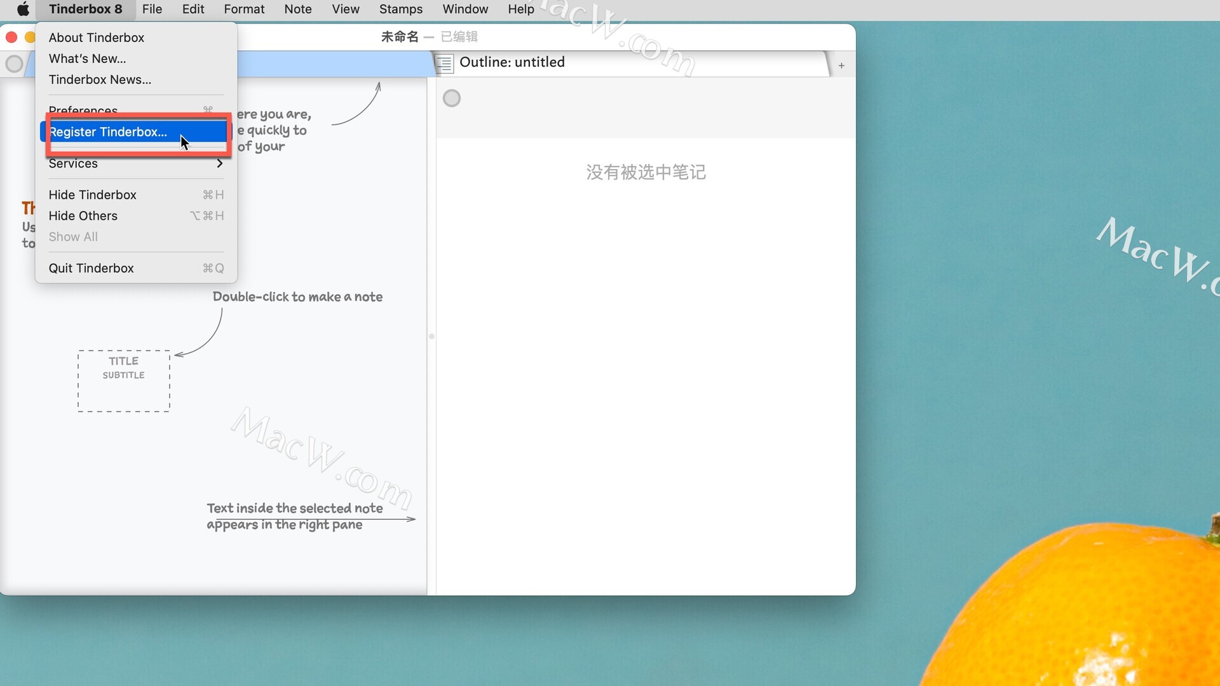This screenshot has height=686, width=1220.
Task: Click the circular badge in text pane
Action: point(452,98)
